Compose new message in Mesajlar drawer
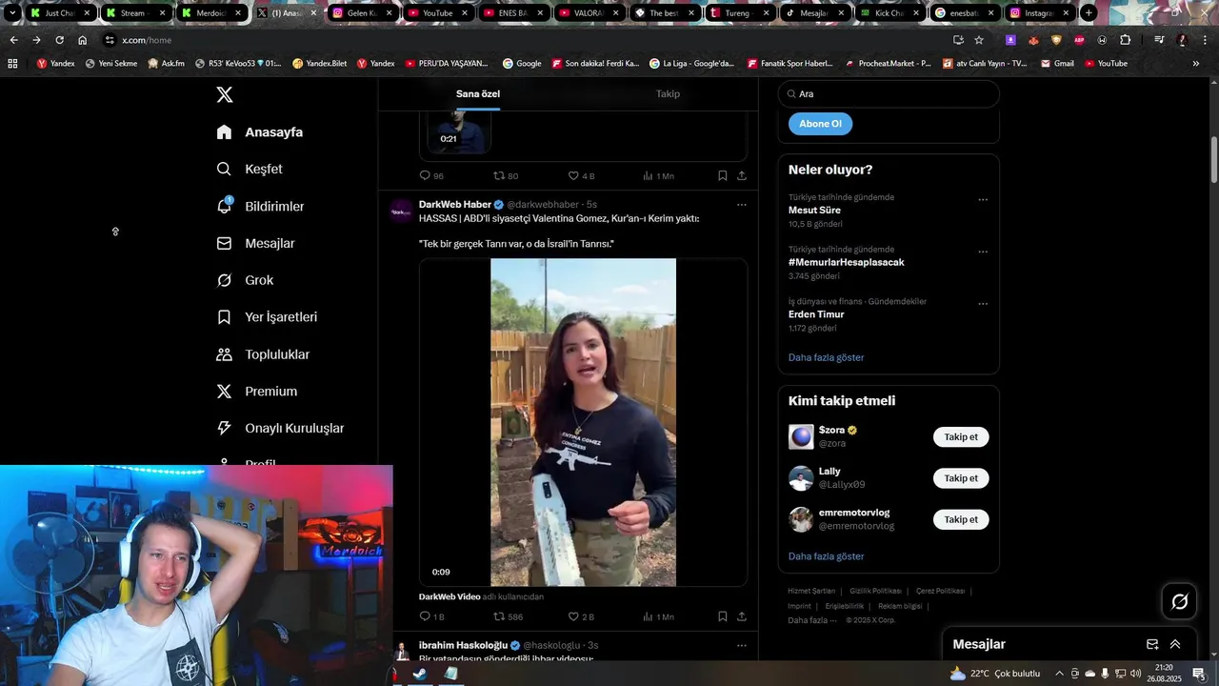The height and width of the screenshot is (686, 1219). click(x=1152, y=644)
